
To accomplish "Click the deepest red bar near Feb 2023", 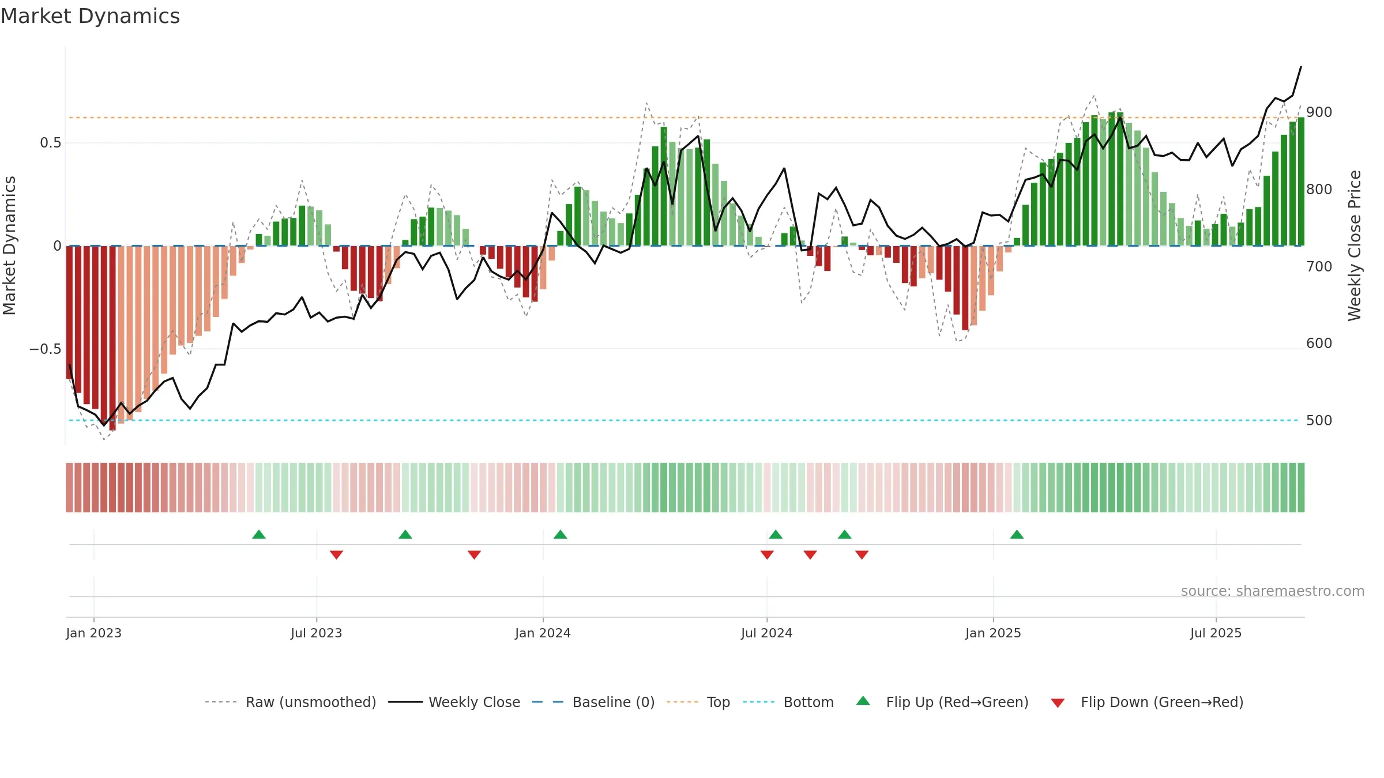I will (112, 338).
